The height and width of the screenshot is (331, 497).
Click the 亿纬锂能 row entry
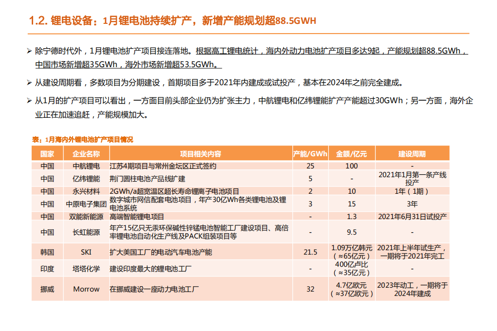pyautogui.click(x=86, y=179)
